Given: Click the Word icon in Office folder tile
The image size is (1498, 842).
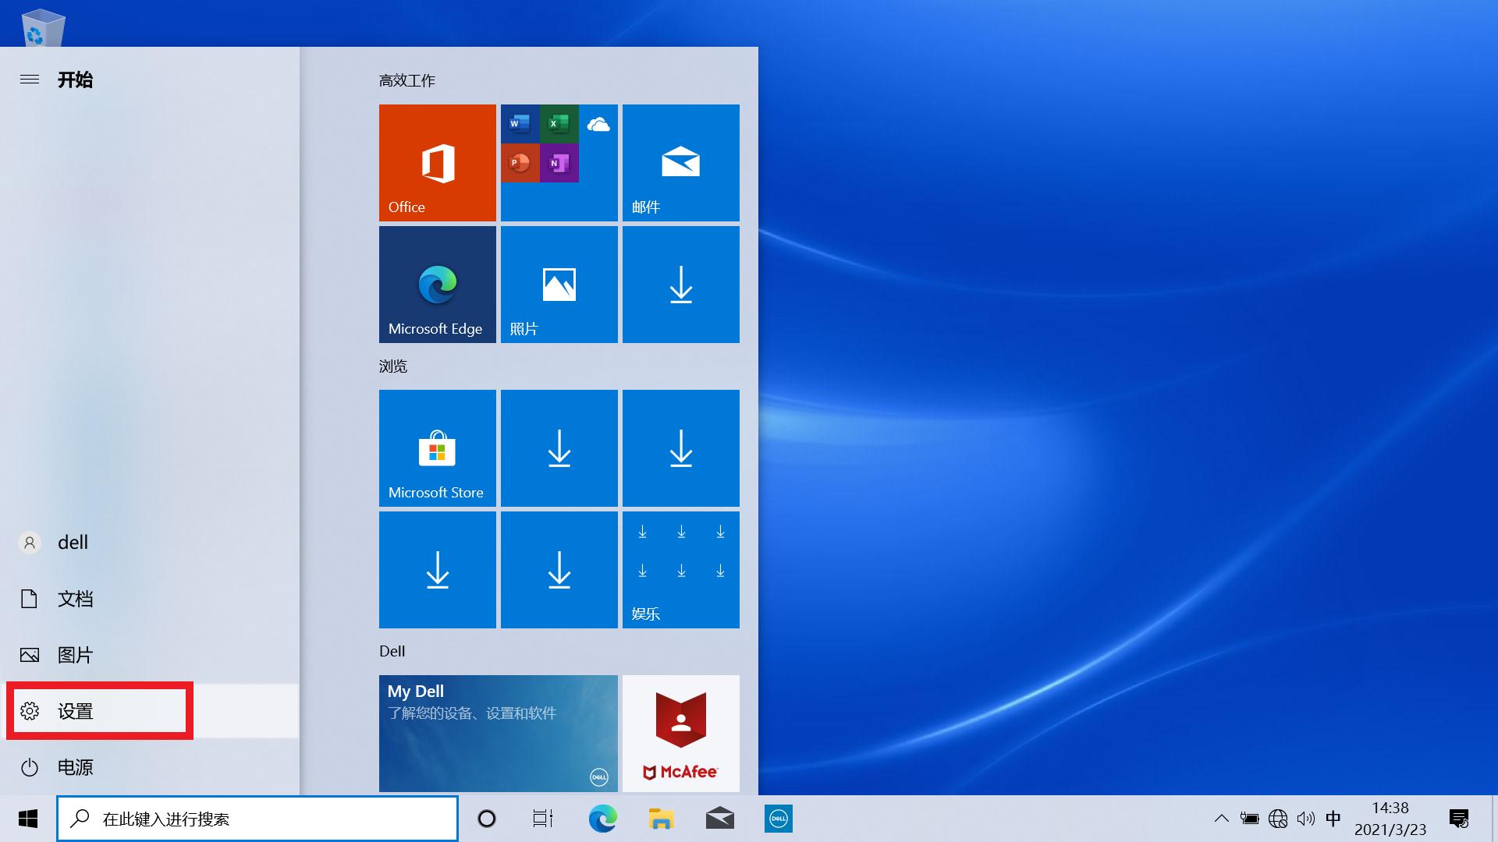Looking at the screenshot, I should coord(520,123).
